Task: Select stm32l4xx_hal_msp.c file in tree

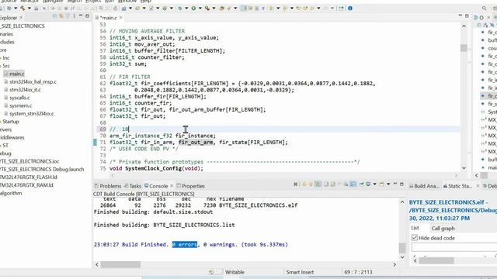Action: 33,81
